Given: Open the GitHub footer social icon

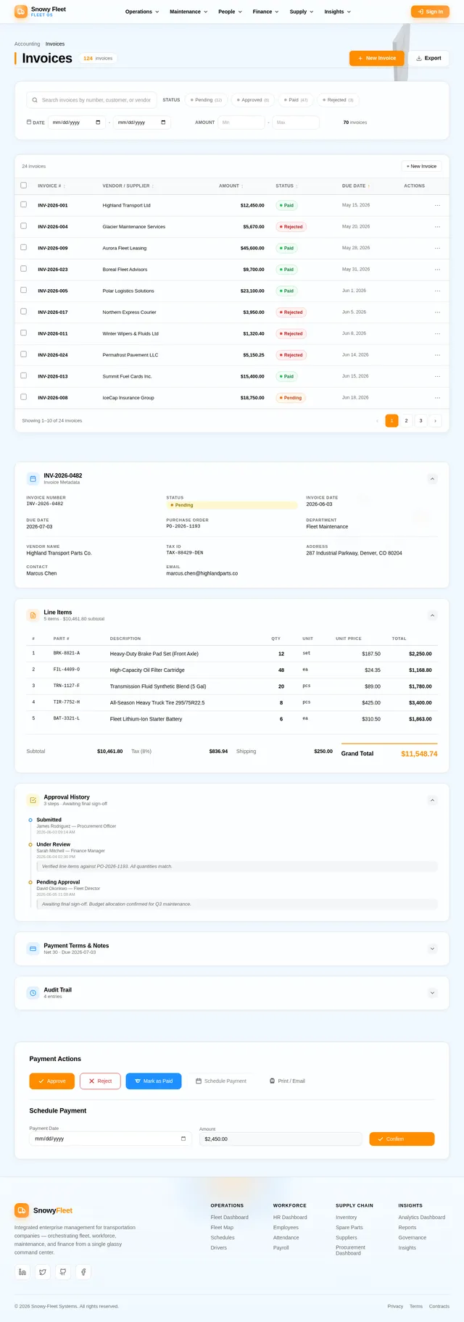Looking at the screenshot, I should point(63,1272).
